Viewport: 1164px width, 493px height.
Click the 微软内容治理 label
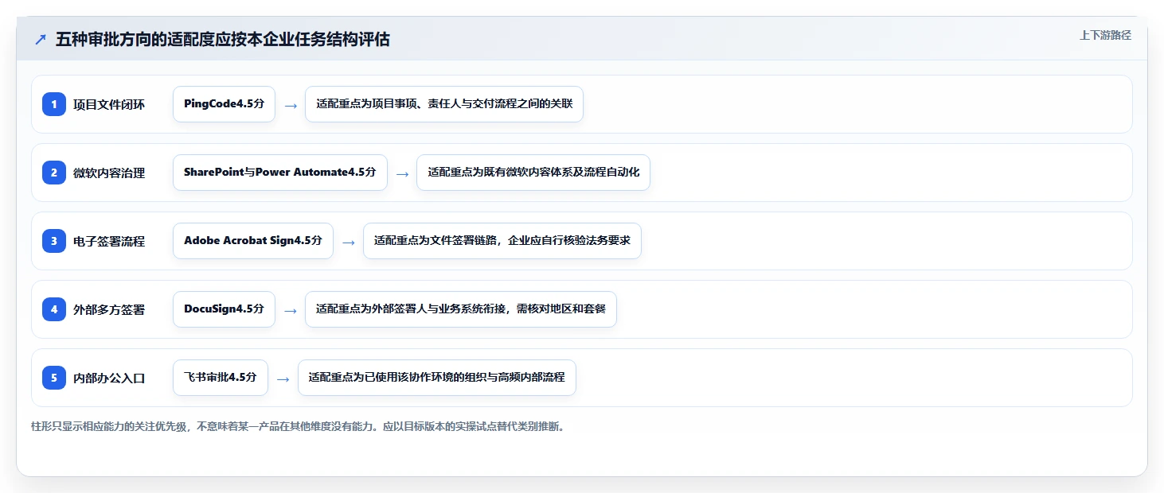coord(109,173)
